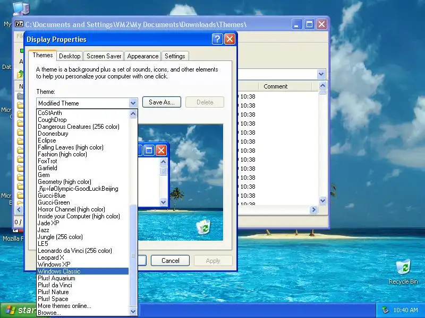The width and height of the screenshot is (425, 318).
Task: Select Horror Channel (high color) theme
Action: [x=83, y=209]
